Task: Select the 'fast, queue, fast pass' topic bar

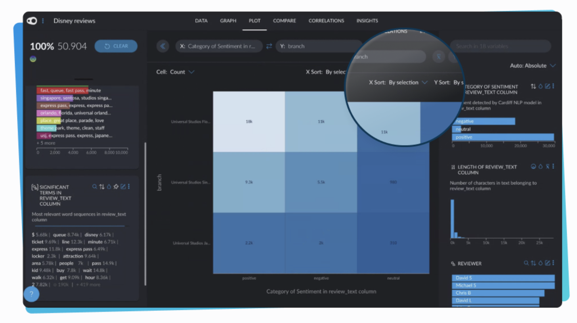Action: (63, 90)
